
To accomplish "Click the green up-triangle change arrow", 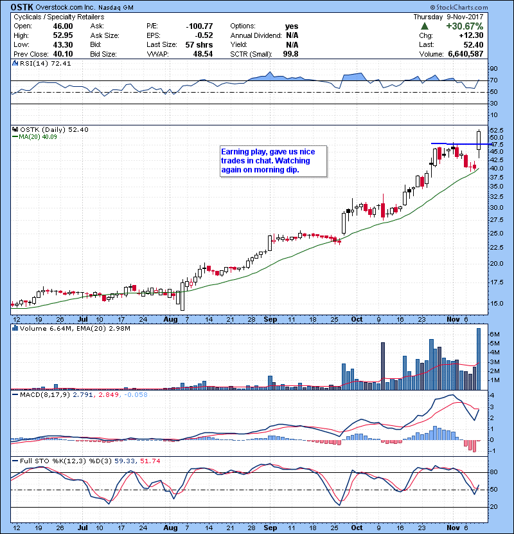I will (424, 26).
